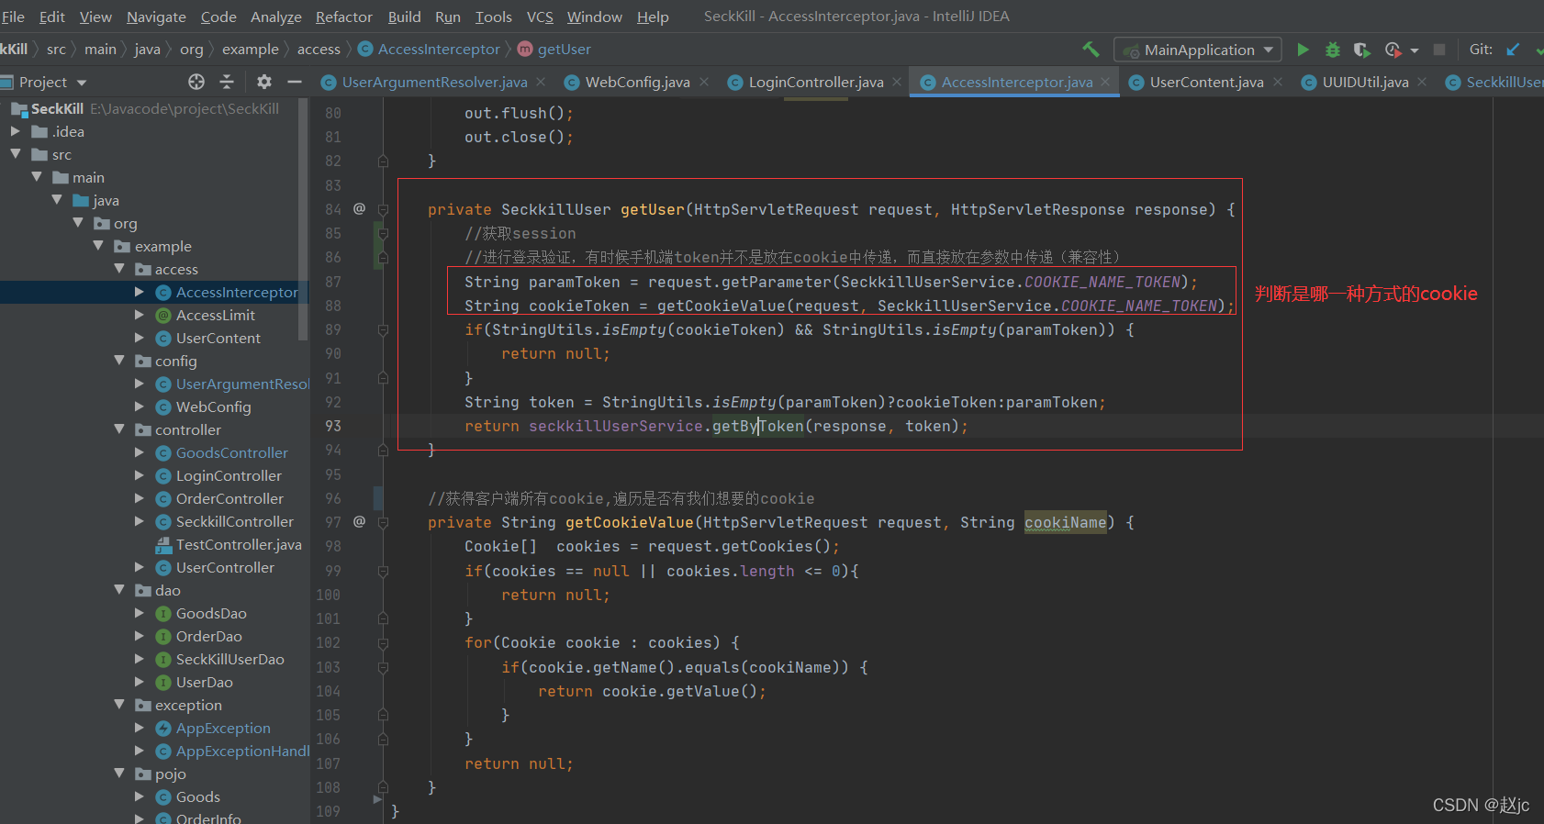The height and width of the screenshot is (824, 1544).
Task: Click the 'access' breadcrumb segment
Action: pos(319,50)
